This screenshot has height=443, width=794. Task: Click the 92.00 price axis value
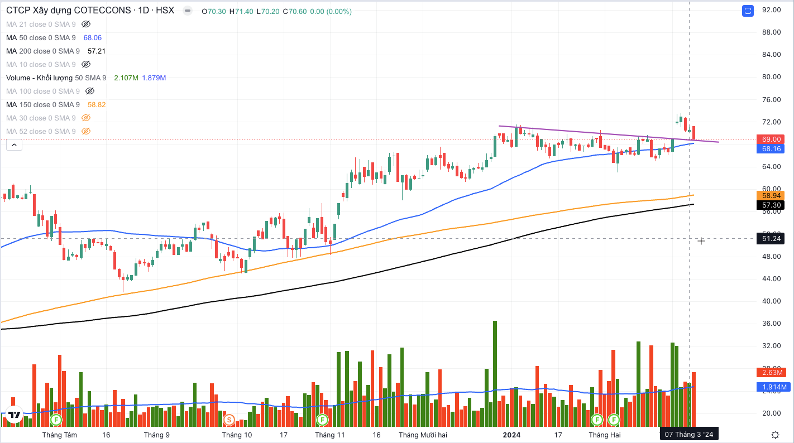tap(771, 9)
